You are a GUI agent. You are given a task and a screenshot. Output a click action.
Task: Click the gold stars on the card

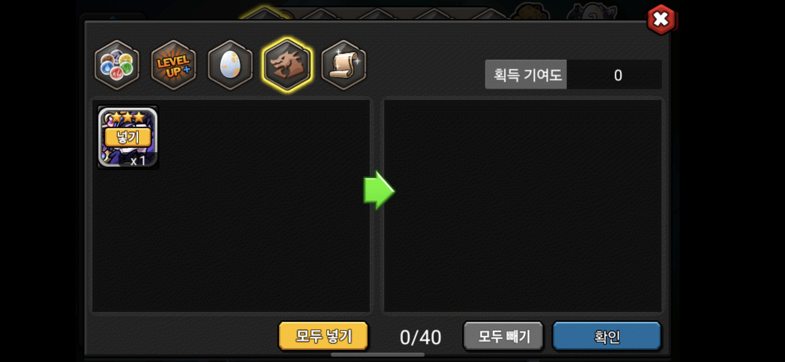pos(128,117)
